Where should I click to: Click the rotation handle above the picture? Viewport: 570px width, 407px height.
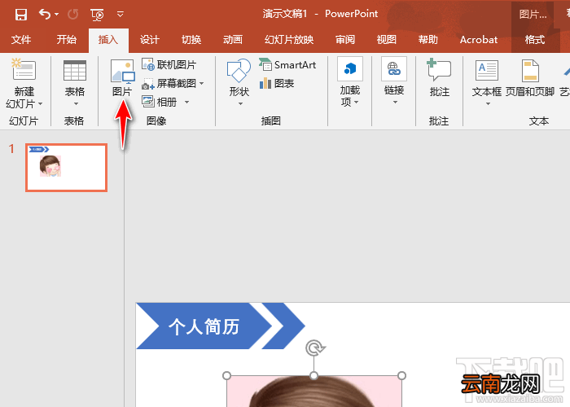pos(315,348)
